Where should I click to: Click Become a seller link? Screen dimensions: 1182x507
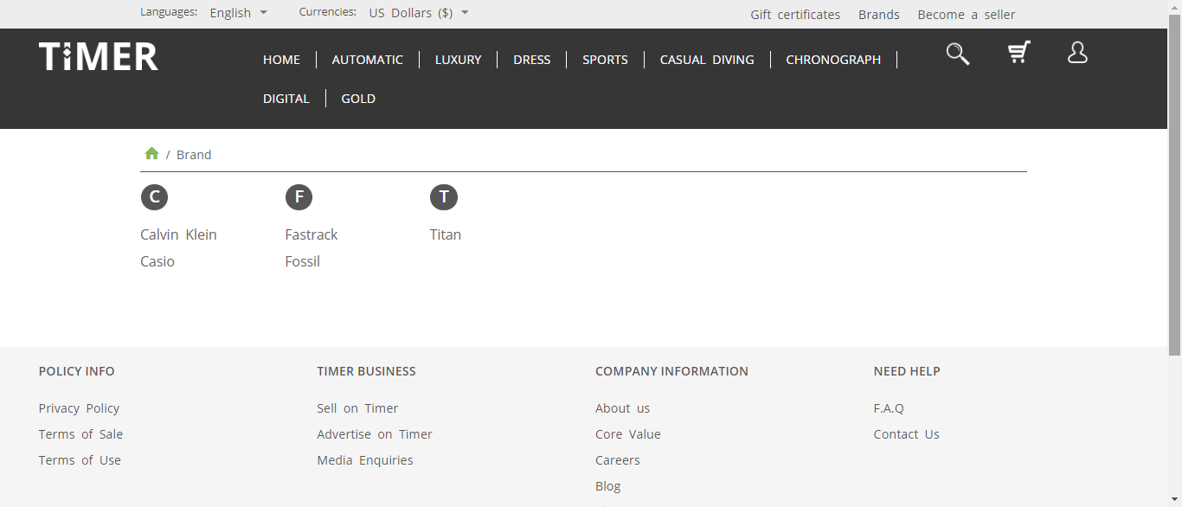coord(967,15)
